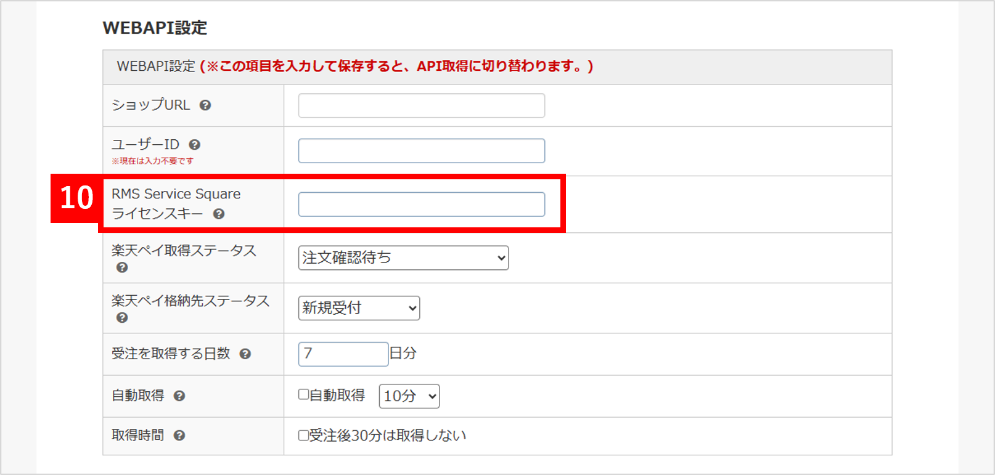Enable the 自動取得 checkbox
This screenshot has height=475, width=995.
point(303,395)
